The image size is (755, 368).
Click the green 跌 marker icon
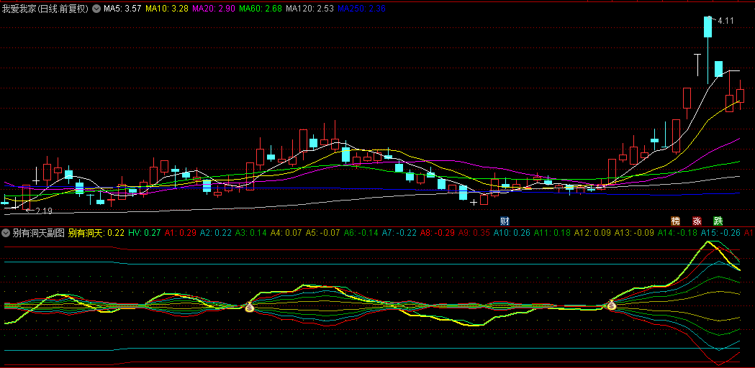(x=718, y=221)
